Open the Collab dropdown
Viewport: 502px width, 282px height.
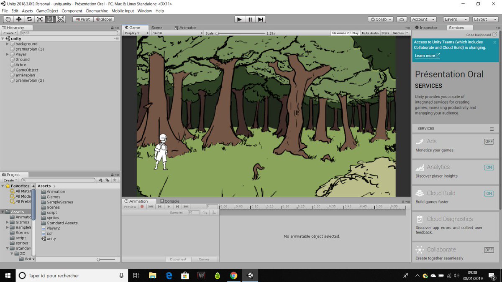(x=381, y=19)
